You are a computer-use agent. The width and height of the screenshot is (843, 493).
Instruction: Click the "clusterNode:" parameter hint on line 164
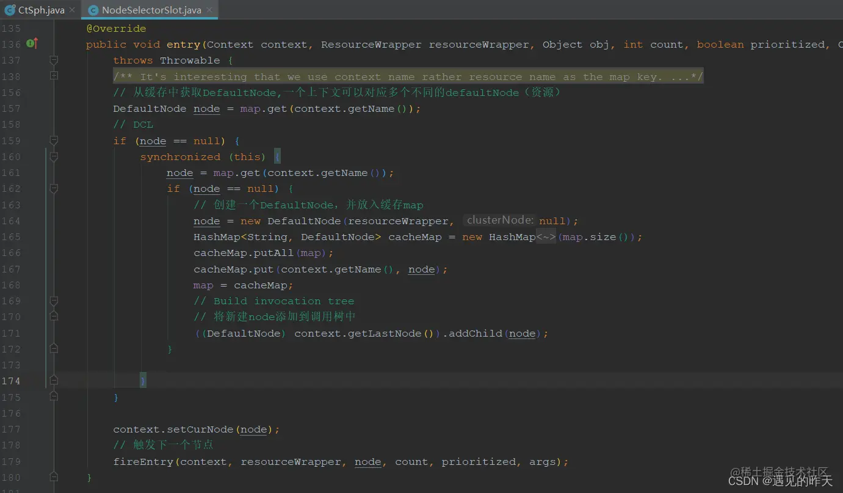click(x=501, y=221)
